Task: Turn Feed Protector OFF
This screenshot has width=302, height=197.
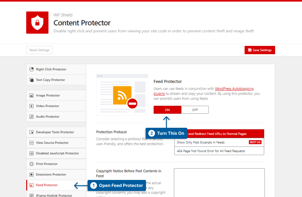Action: coord(195,110)
